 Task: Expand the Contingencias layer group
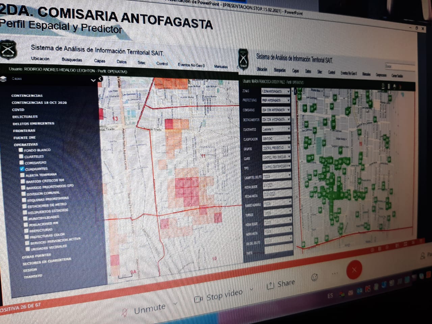27,96
